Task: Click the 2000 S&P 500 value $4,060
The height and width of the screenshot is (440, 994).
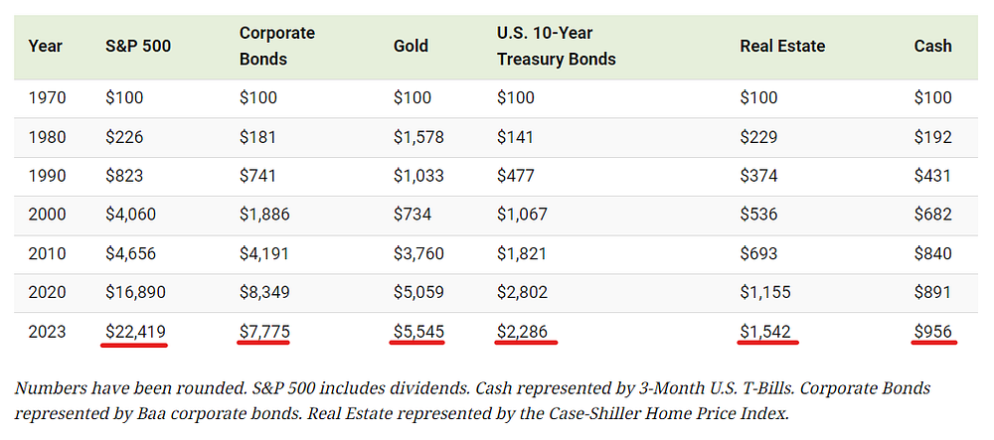Action: [x=130, y=215]
